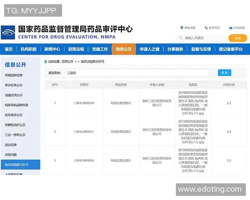Open the 网站地图 link

pyautogui.click(x=190, y=28)
